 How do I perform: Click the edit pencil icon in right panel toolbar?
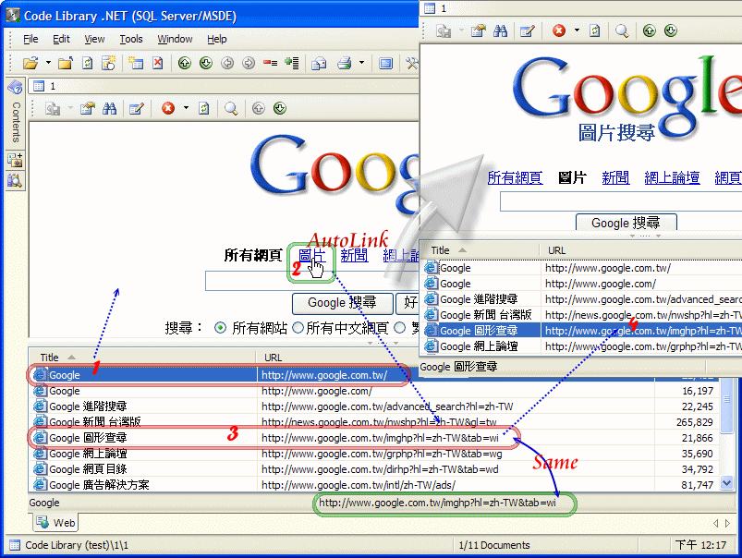point(527,31)
